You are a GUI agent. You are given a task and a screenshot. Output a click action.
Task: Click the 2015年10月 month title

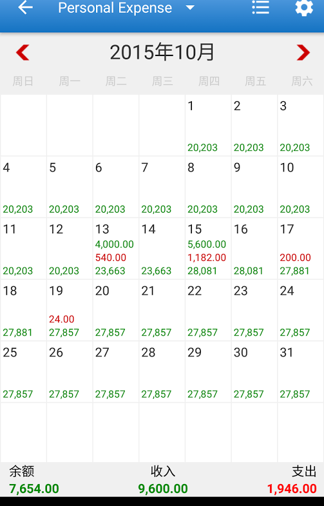coord(162,52)
